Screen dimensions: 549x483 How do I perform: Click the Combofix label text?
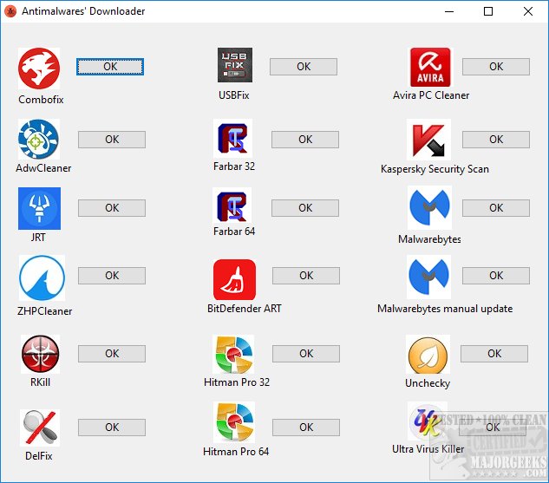tap(41, 100)
